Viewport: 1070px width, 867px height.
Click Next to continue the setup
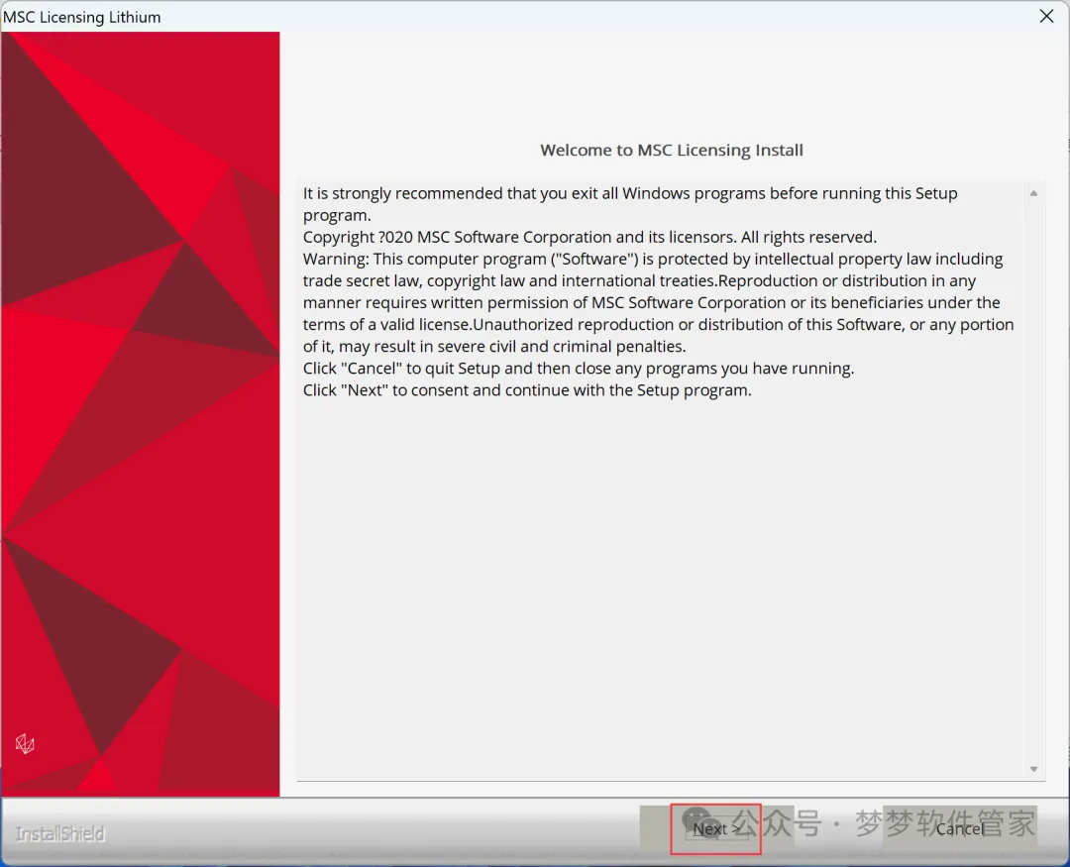click(716, 828)
